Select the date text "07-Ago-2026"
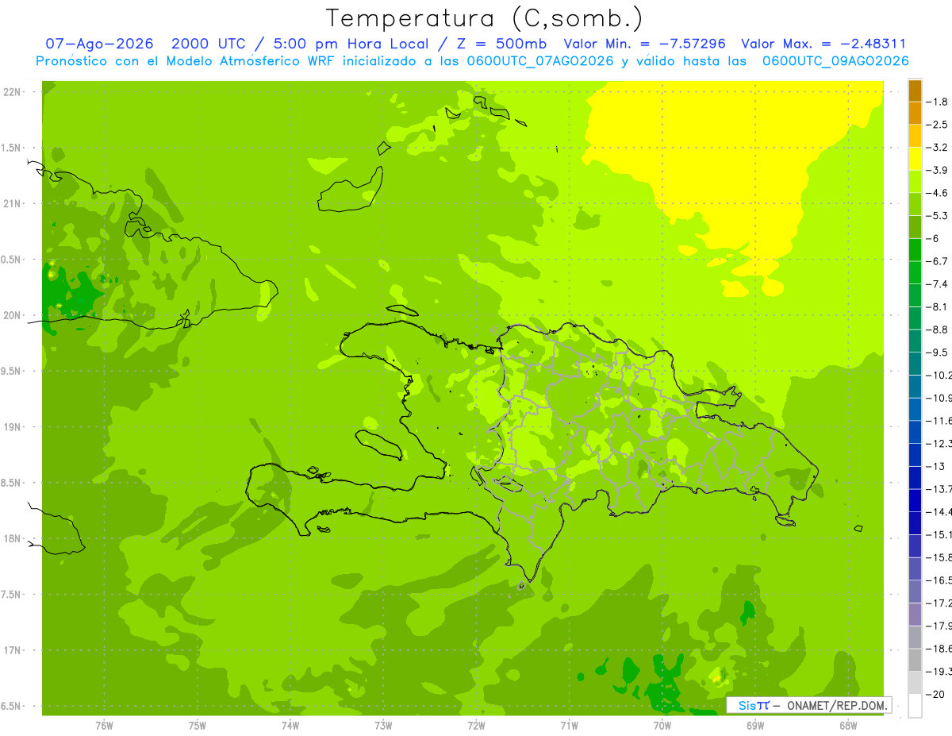 99,44
